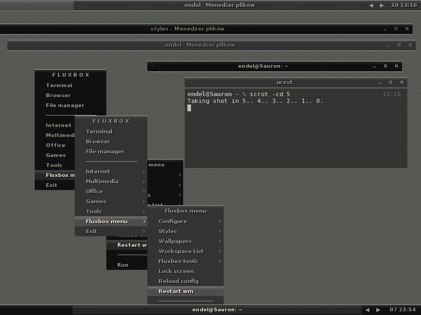Close the endel@Sauron terminal window
This screenshot has width=421, height=315.
coord(396,66)
